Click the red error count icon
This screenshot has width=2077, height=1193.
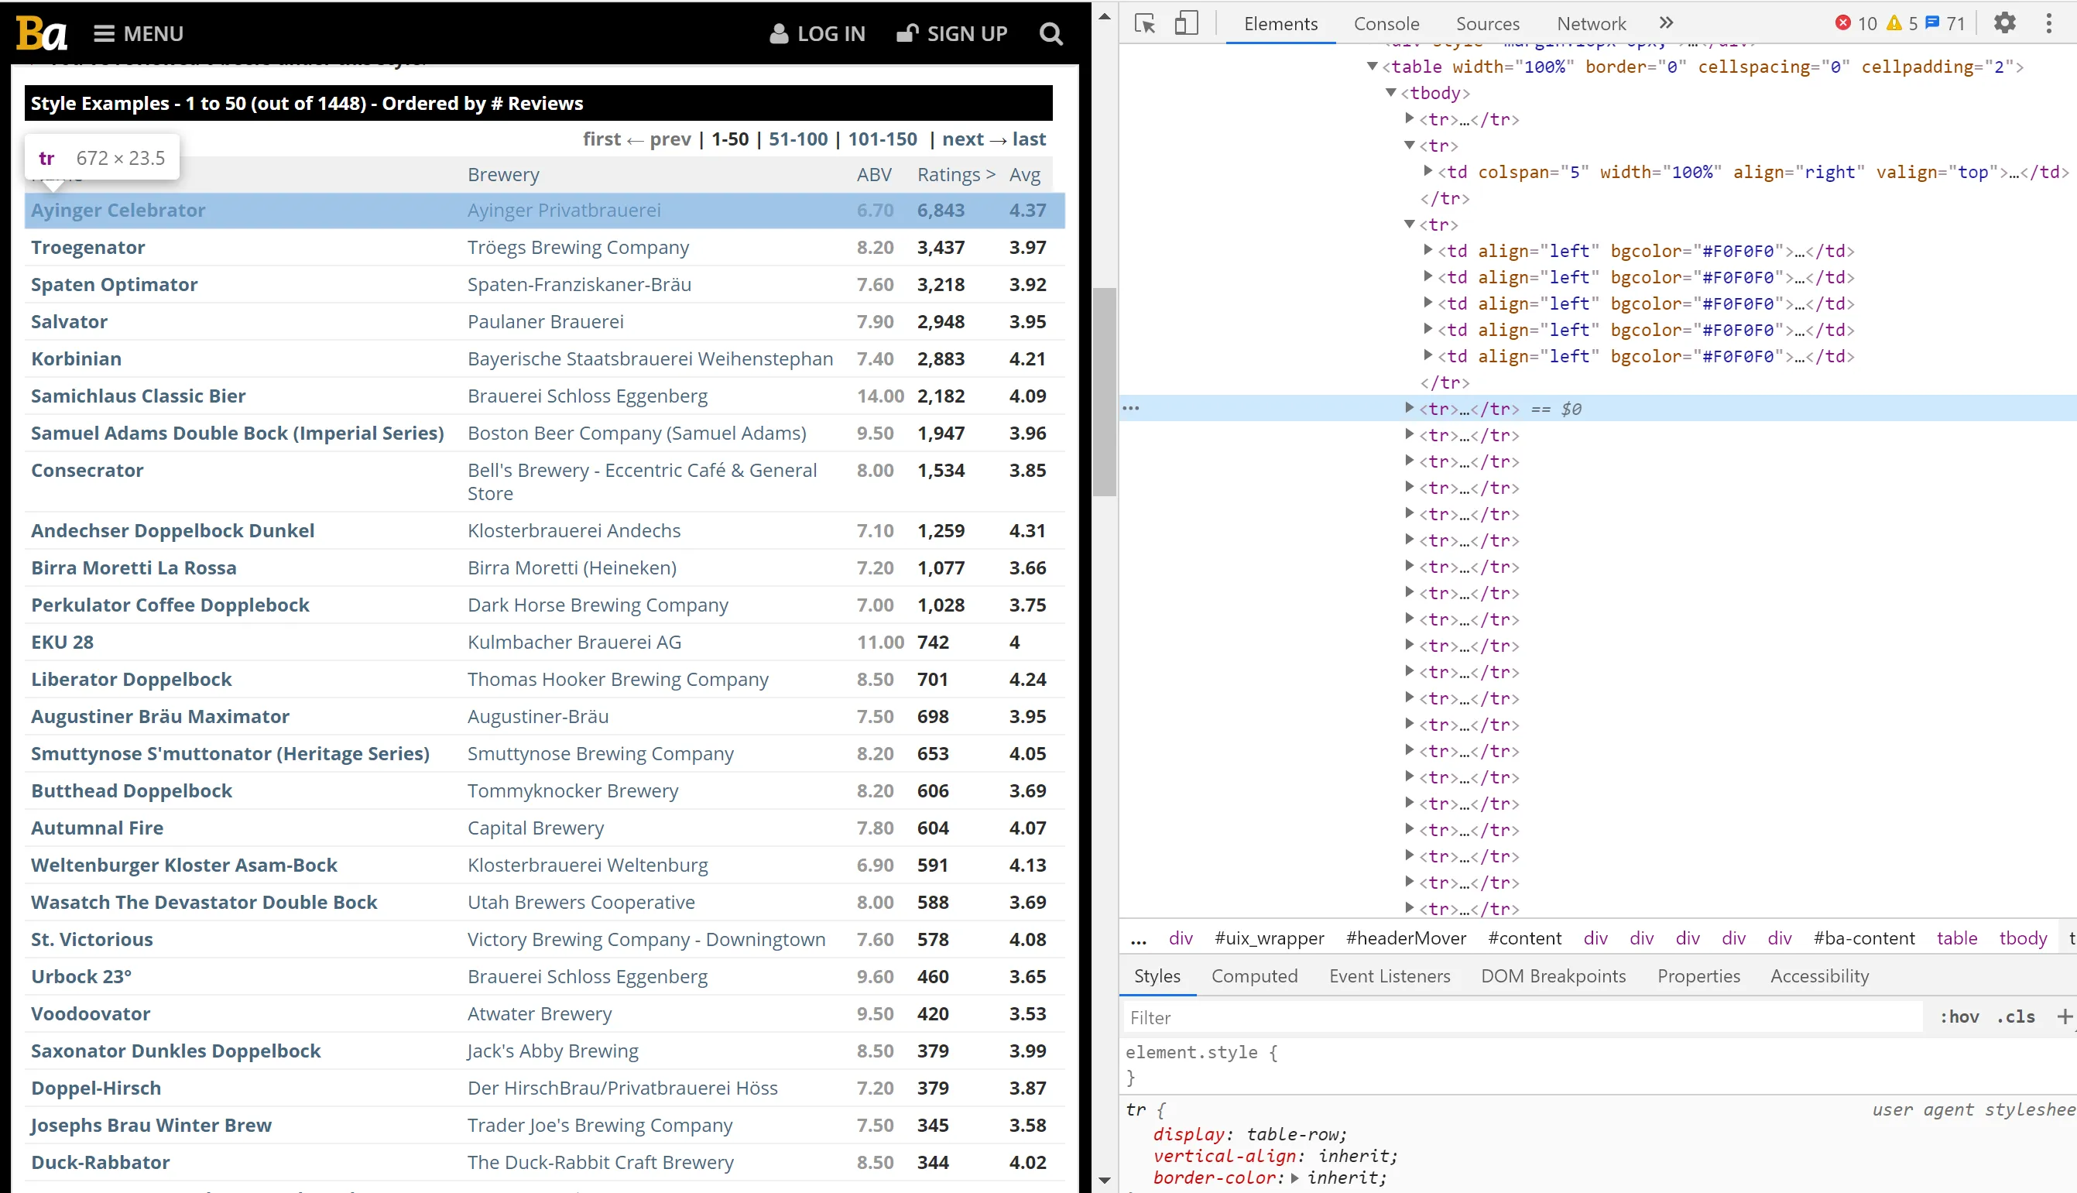1842,23
